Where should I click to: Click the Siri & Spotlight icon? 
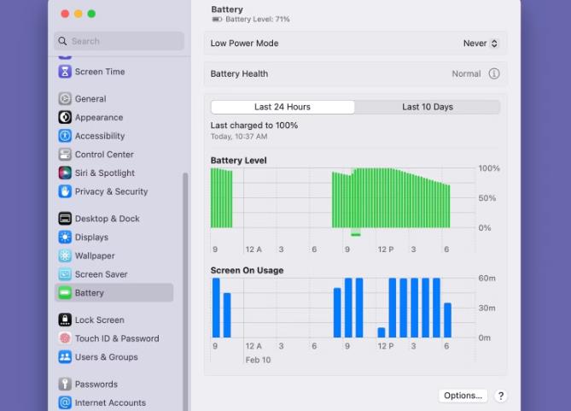point(65,173)
